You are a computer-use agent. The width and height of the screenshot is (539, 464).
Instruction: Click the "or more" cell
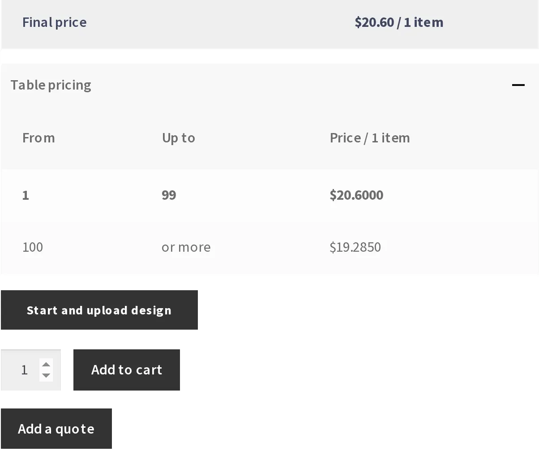(x=186, y=247)
